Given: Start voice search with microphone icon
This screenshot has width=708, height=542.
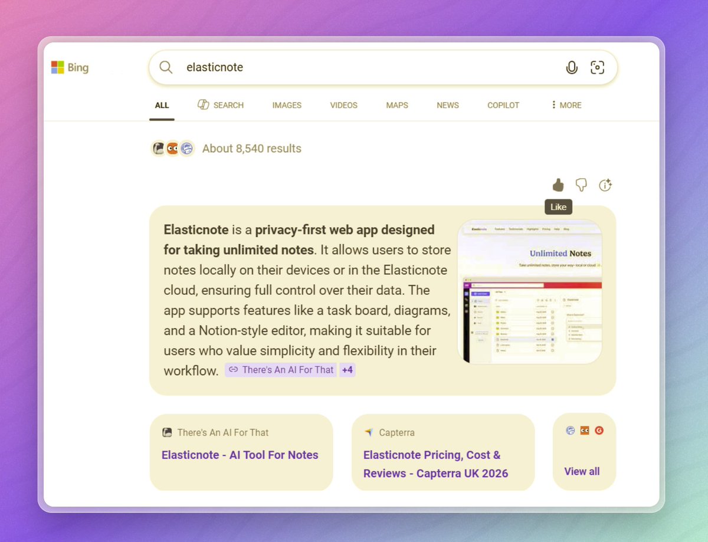Looking at the screenshot, I should click(572, 67).
